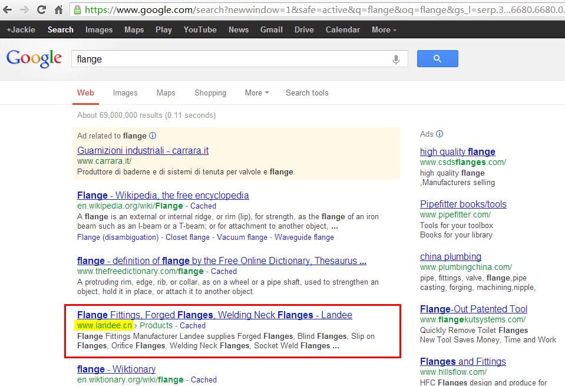The image size is (565, 386).
Task: Open Play in the top bar
Action: click(x=164, y=29)
